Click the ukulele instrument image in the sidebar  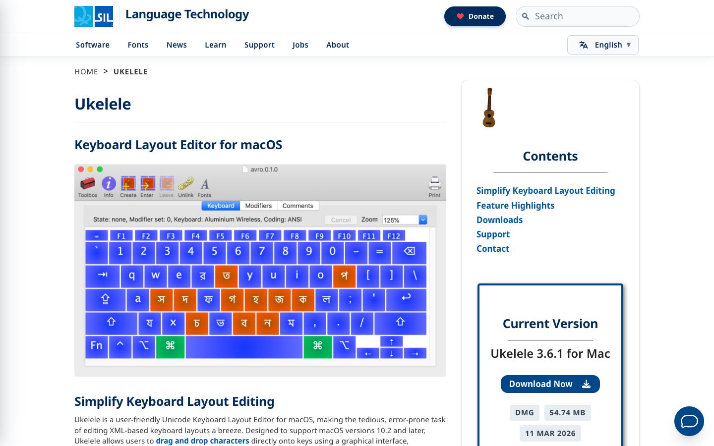[x=489, y=108]
